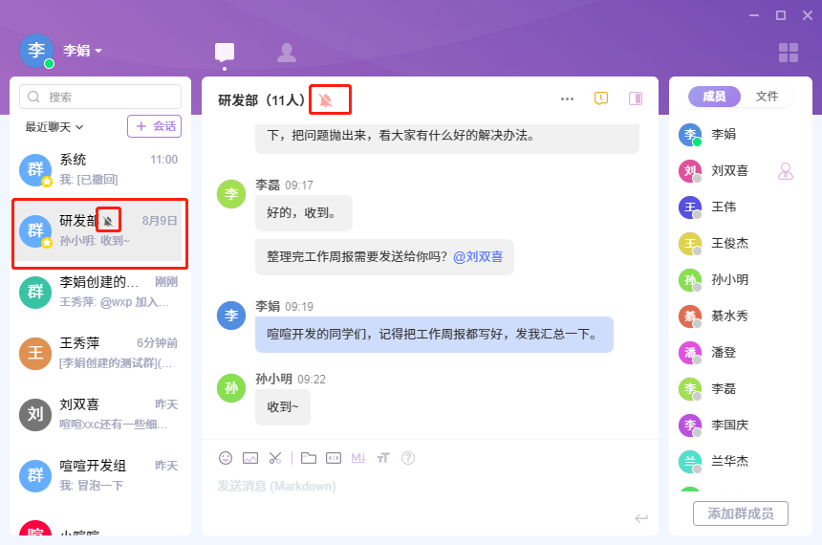Select the scissors screenshot tool
The width and height of the screenshot is (822, 545).
coord(275,458)
